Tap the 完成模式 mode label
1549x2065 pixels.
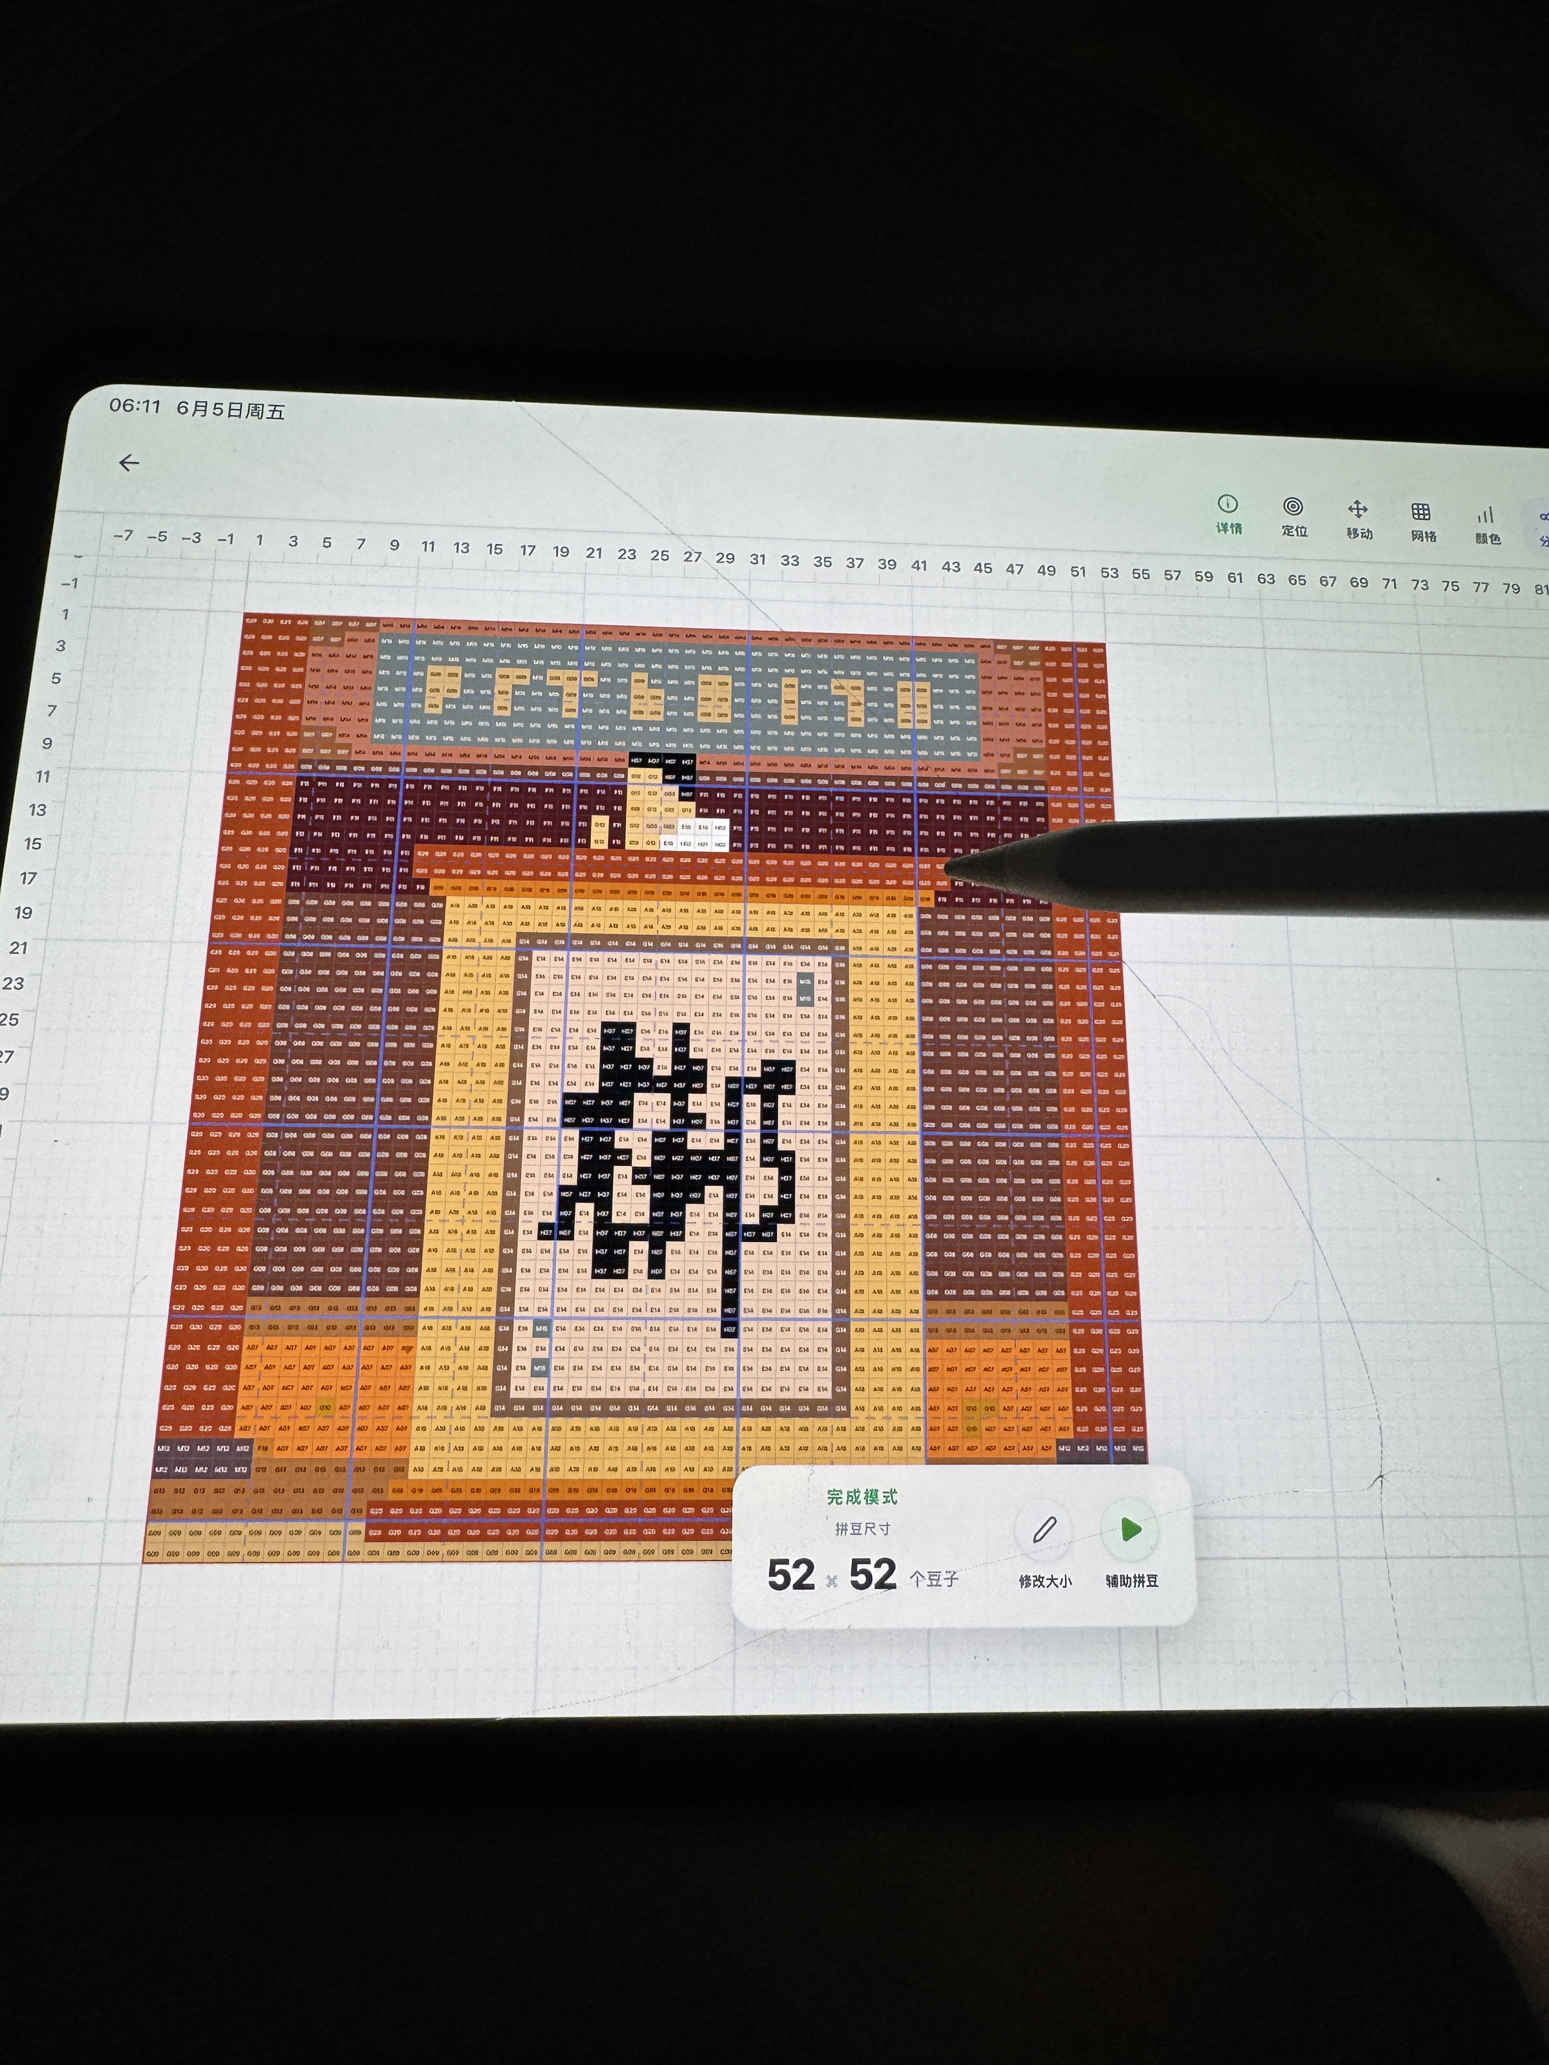tap(862, 1497)
